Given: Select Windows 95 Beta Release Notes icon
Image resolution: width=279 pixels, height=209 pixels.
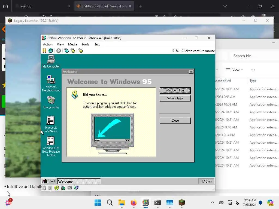Looking at the screenshot, I should point(51,146).
